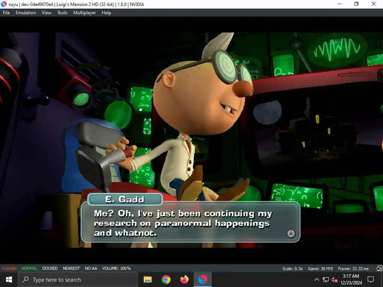Open the View menu

coord(46,13)
